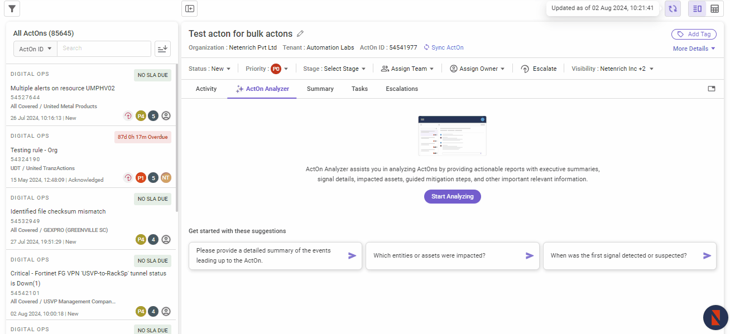Open the Summary tab

pyautogui.click(x=320, y=89)
